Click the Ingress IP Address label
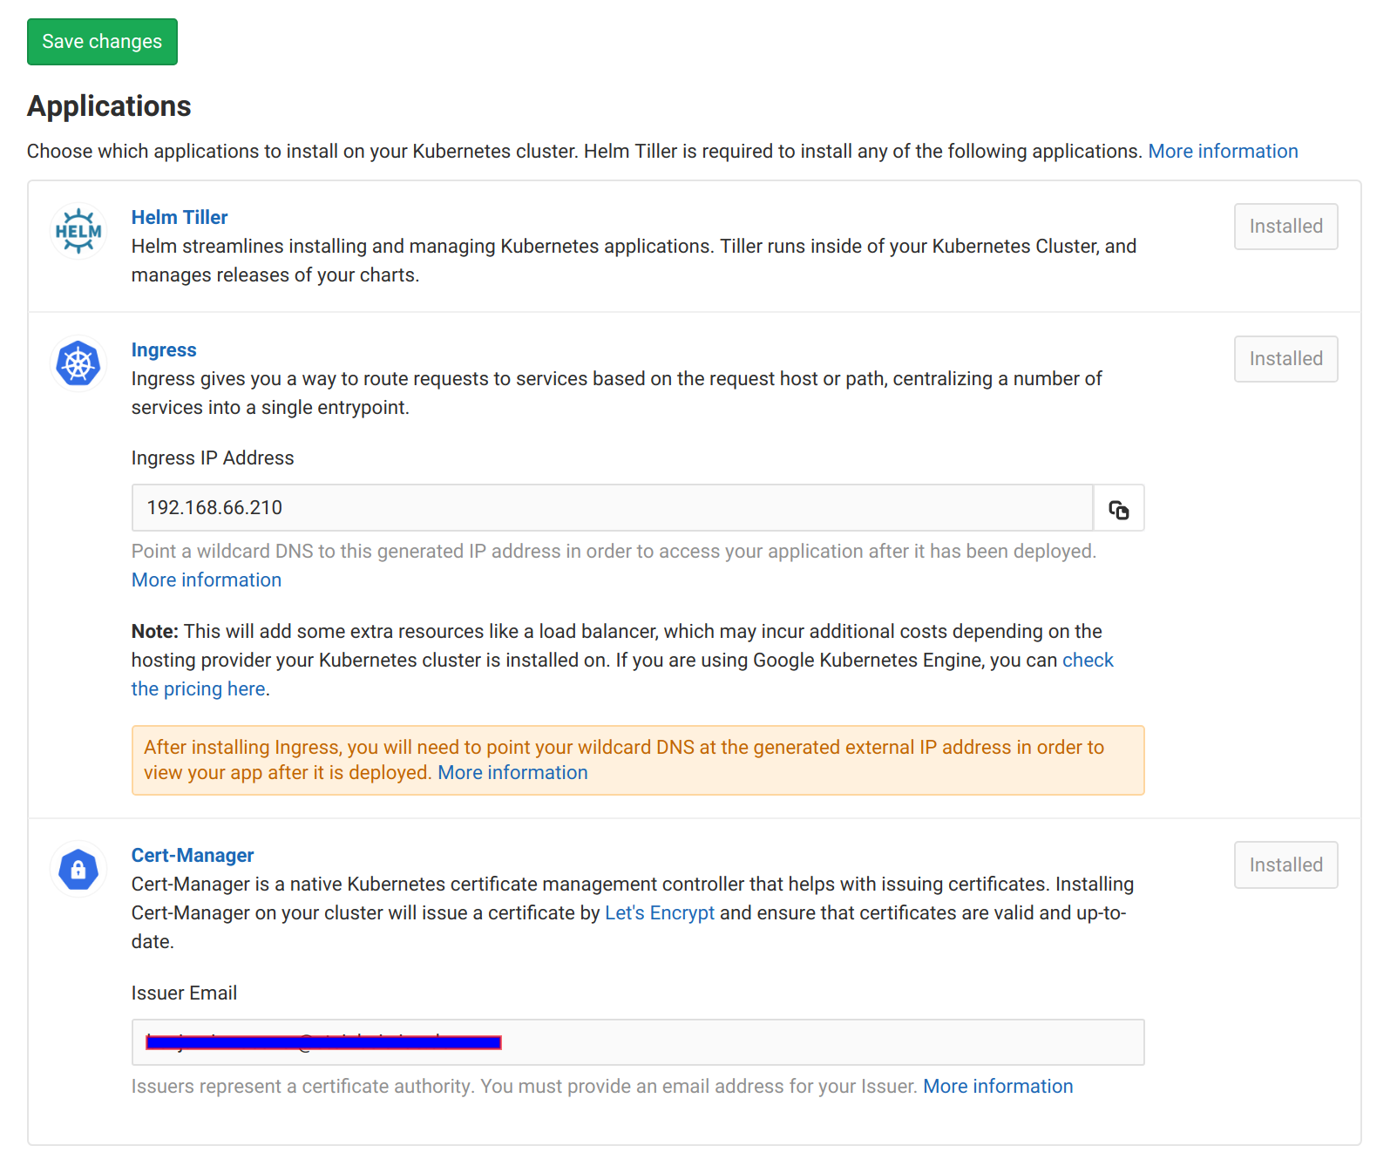The height and width of the screenshot is (1166, 1397). point(213,458)
